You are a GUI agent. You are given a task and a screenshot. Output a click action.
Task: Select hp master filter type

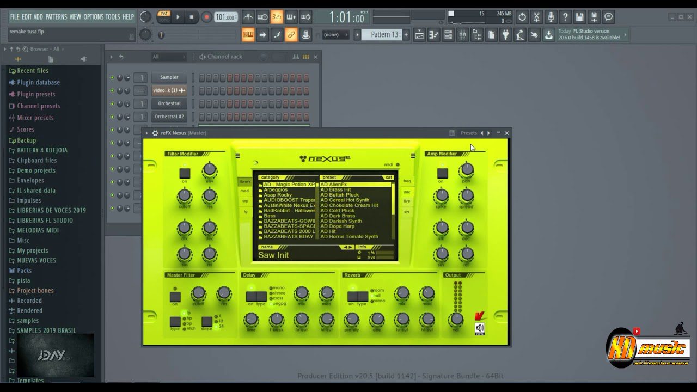pos(187,318)
